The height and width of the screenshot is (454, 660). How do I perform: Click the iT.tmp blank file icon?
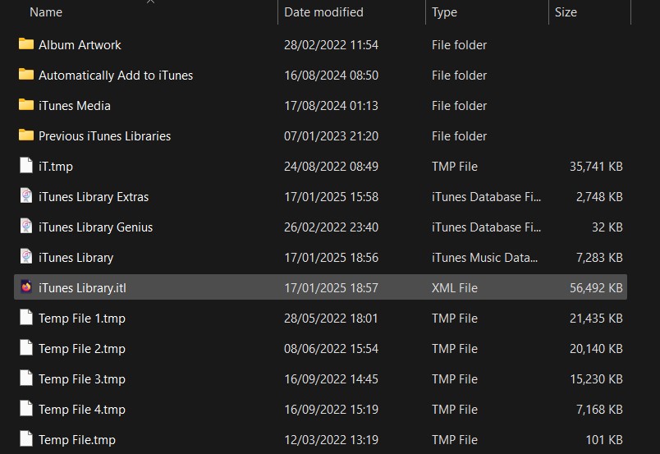[x=26, y=166]
